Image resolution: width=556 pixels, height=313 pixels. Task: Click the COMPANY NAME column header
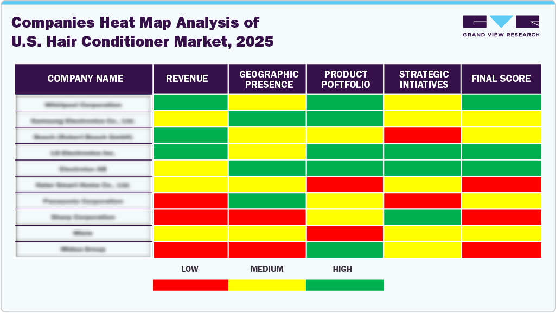[84, 79]
